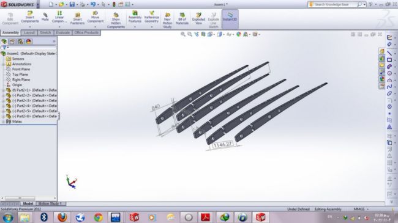Switch to the Sketch tab
Viewport: 398px width, 223px height.
point(45,33)
